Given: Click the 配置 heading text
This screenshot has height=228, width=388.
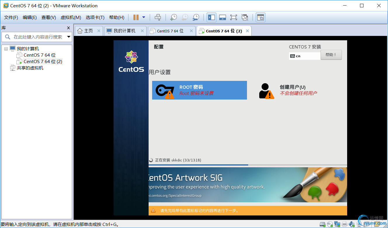Looking at the screenshot, I should pyautogui.click(x=159, y=47).
